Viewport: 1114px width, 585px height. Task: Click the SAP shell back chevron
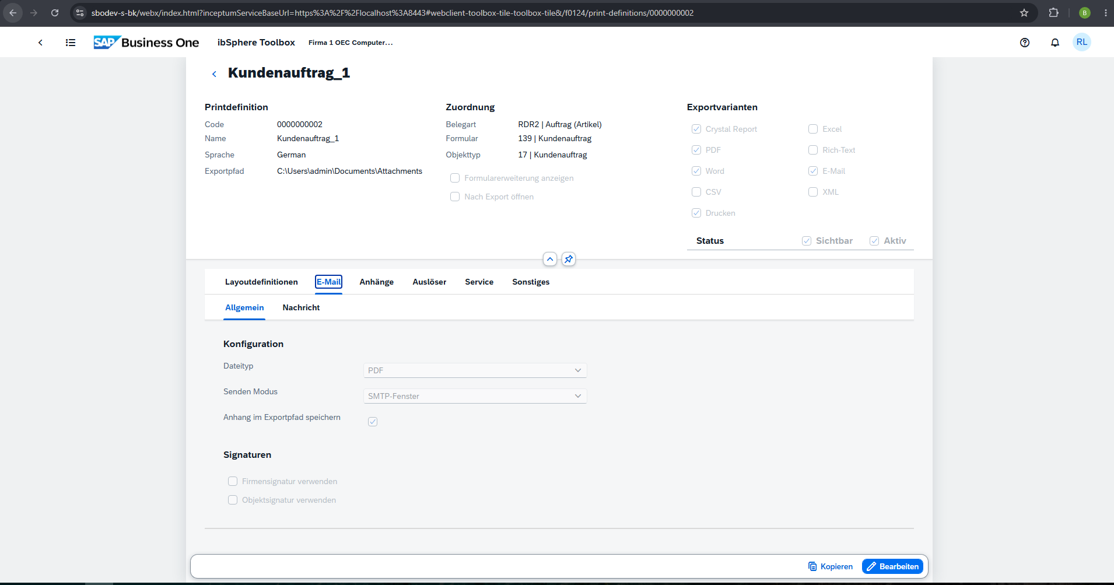[x=40, y=43]
